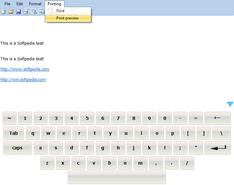
Task: Tap the number 4 key
Action: 72,118
